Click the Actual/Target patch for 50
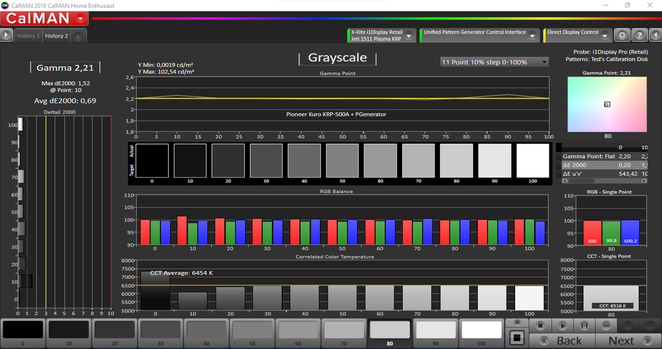The height and width of the screenshot is (349, 662). point(342,161)
